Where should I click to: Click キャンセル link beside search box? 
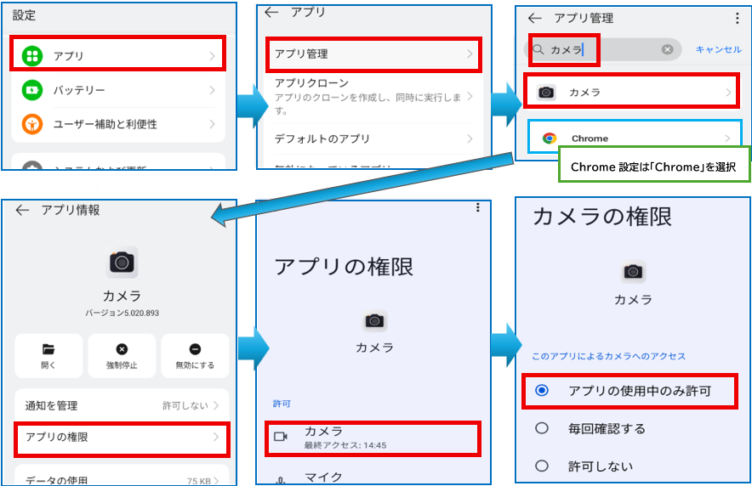pyautogui.click(x=718, y=49)
